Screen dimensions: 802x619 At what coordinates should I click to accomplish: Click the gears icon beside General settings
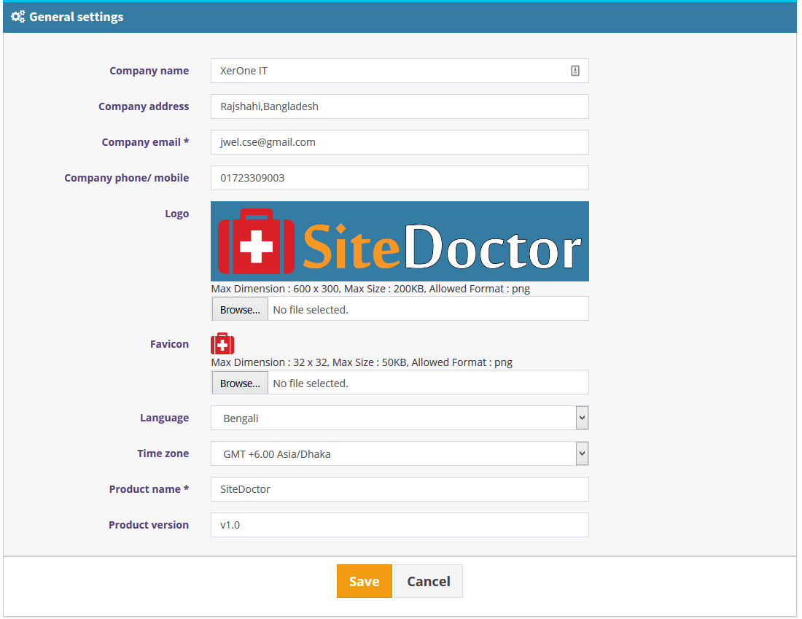(18, 17)
